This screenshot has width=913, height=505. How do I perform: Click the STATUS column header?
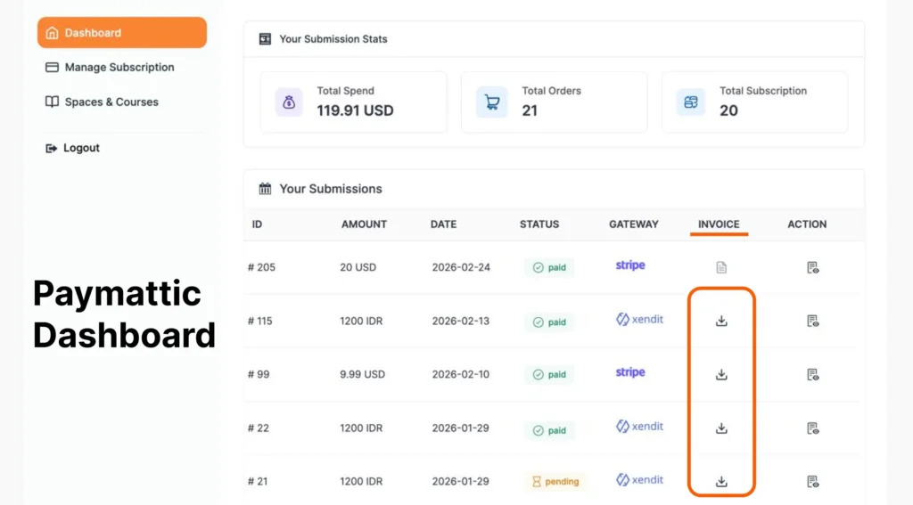(x=539, y=224)
